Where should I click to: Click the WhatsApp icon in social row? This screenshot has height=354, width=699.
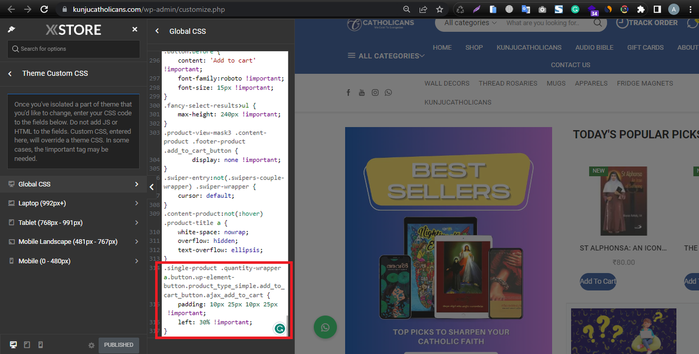(388, 93)
